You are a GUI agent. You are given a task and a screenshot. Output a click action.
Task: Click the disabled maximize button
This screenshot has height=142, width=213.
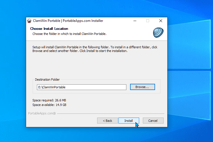148,21
